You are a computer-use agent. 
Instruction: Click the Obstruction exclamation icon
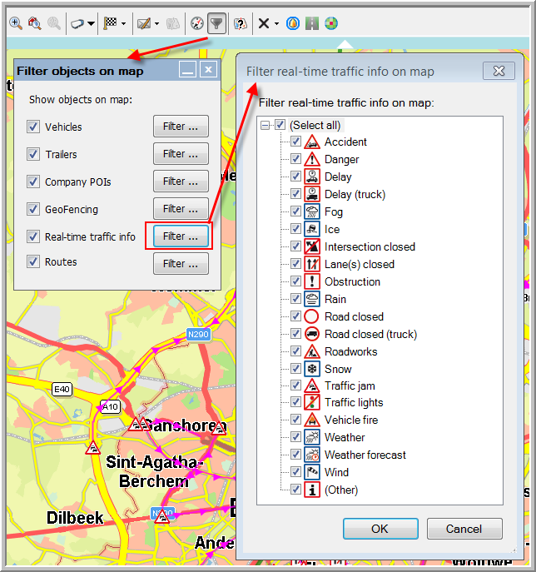coord(312,281)
